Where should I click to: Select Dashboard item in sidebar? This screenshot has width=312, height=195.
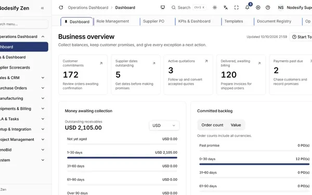pos(23,47)
